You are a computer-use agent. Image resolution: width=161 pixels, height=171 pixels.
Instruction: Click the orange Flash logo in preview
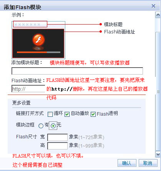pos(38,40)
